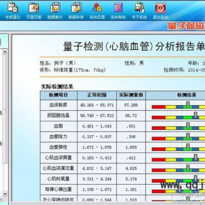The height and width of the screenshot is (205, 205).
Task: Click the 心肌耗氧量 measured value 5.174
Action: point(131,179)
